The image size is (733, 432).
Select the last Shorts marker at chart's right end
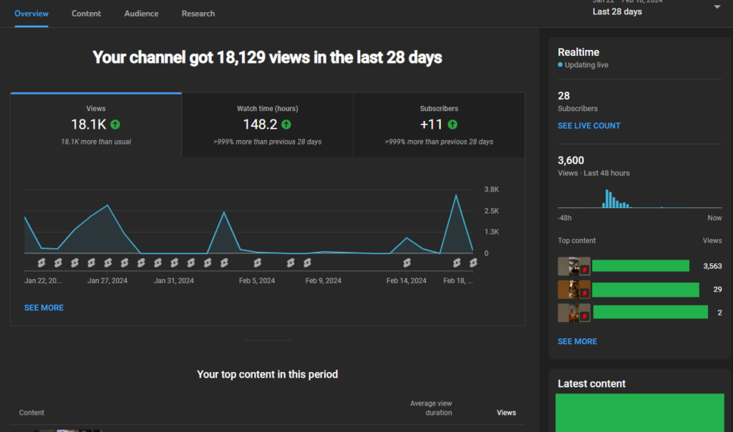pos(473,263)
